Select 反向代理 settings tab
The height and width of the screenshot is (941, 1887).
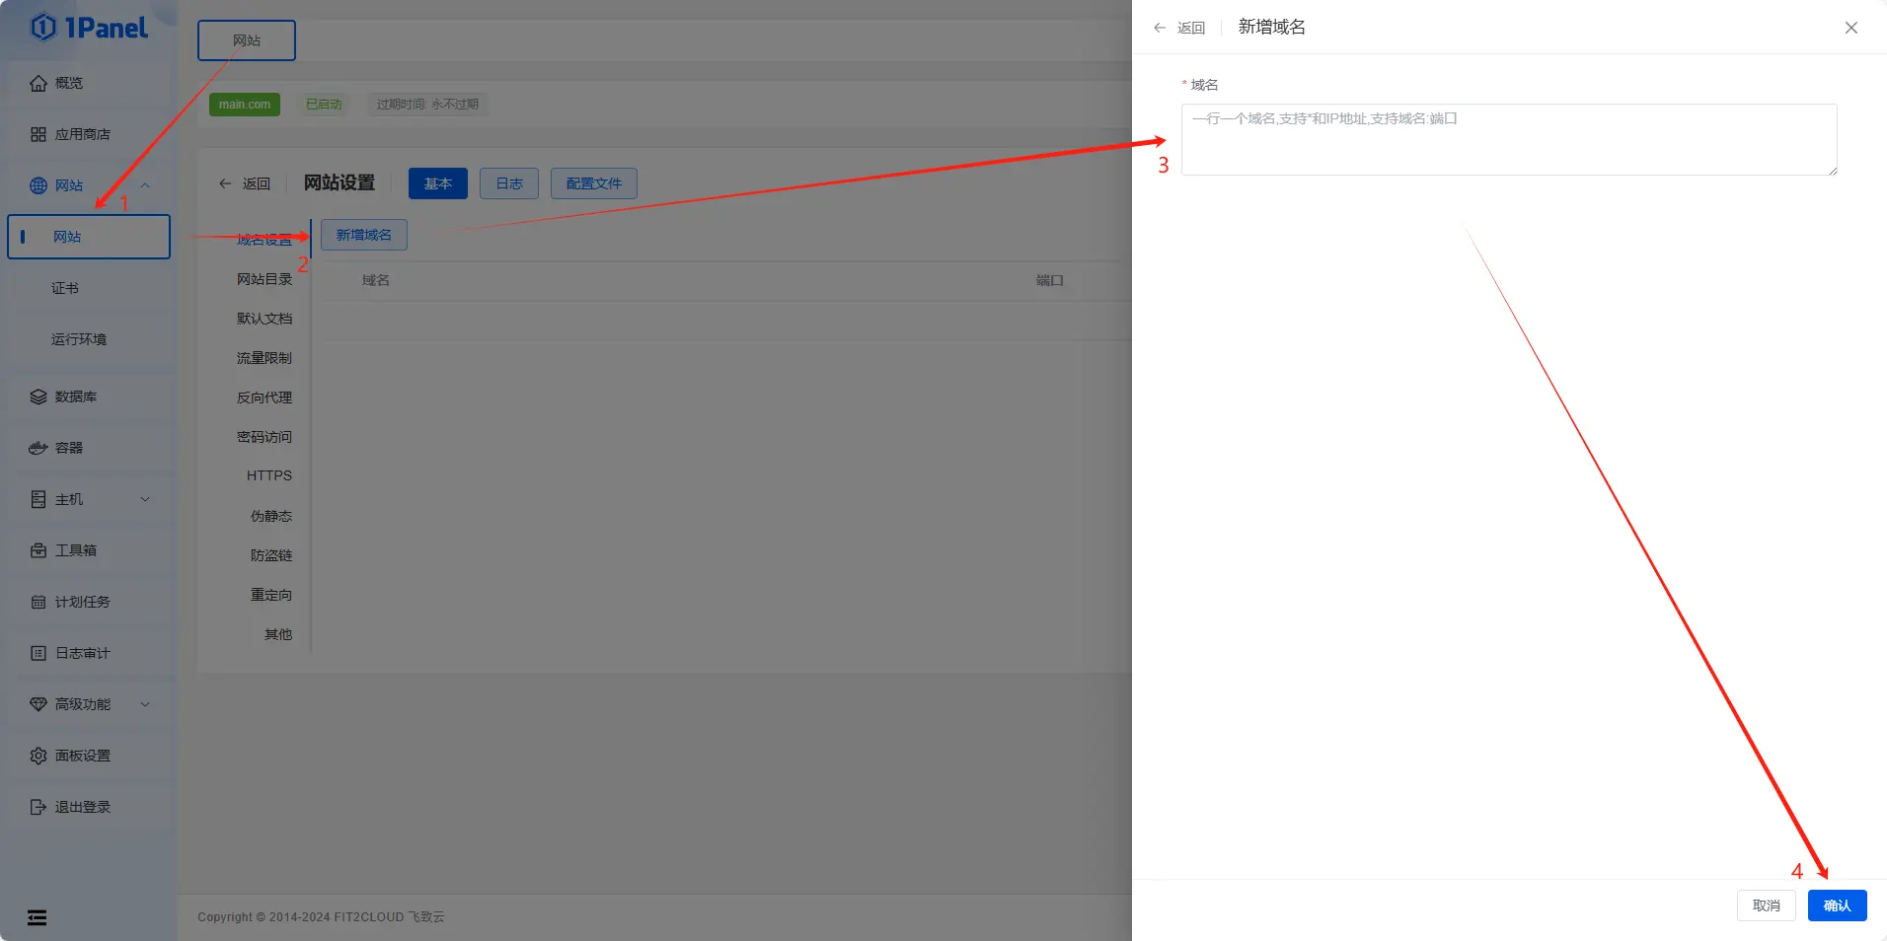click(x=264, y=398)
